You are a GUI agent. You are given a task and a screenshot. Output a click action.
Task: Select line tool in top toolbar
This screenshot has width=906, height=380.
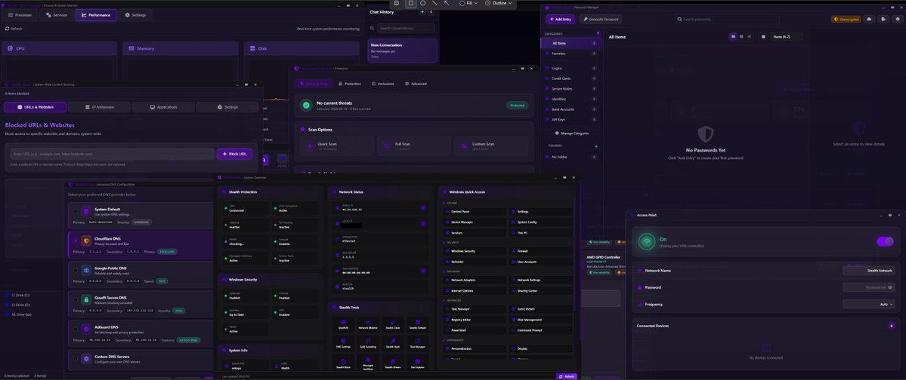tap(434, 3)
